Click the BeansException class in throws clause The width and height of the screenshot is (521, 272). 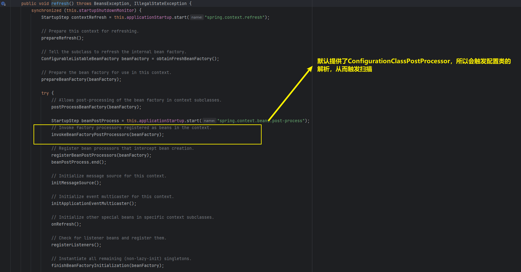(112, 4)
